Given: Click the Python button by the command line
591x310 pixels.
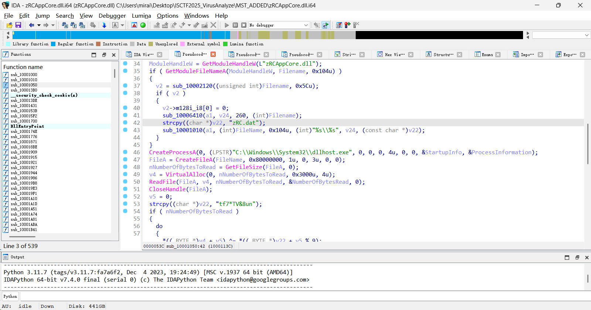Looking at the screenshot, I should click(10, 296).
